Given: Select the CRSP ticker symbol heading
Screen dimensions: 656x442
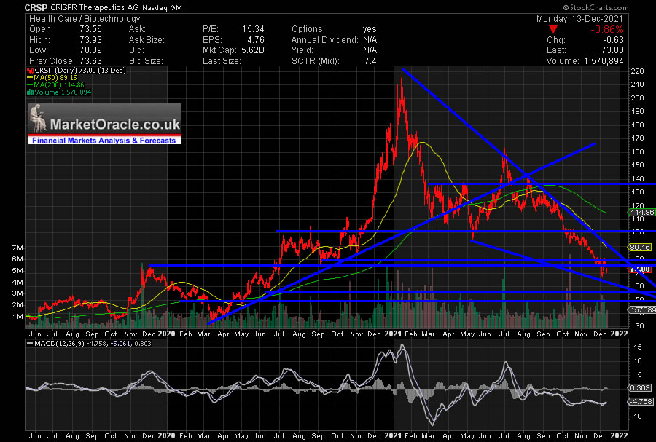Looking at the screenshot, I should [x=36, y=8].
